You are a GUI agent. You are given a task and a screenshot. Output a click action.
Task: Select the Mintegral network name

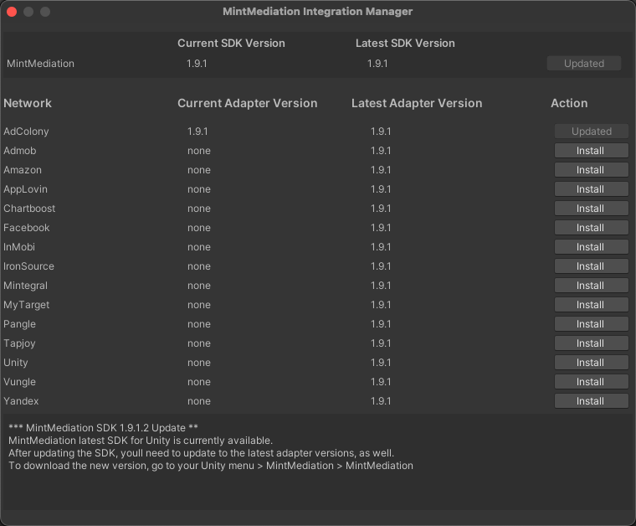click(25, 286)
